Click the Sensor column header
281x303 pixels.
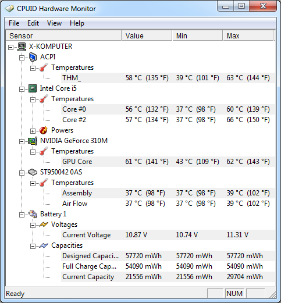click(x=63, y=35)
